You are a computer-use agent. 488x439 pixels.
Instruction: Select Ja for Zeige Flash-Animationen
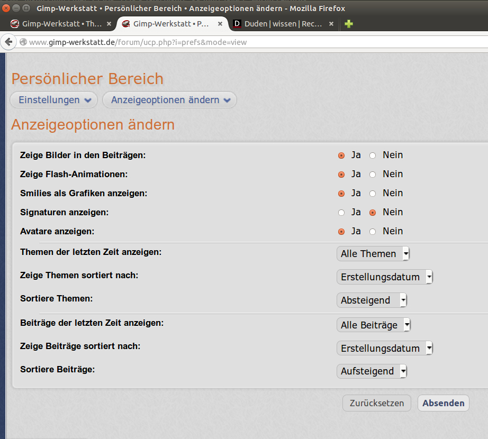(x=341, y=175)
